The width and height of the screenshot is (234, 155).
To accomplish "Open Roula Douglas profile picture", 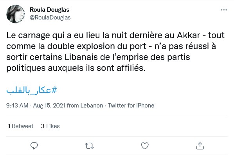I will (16, 14).
